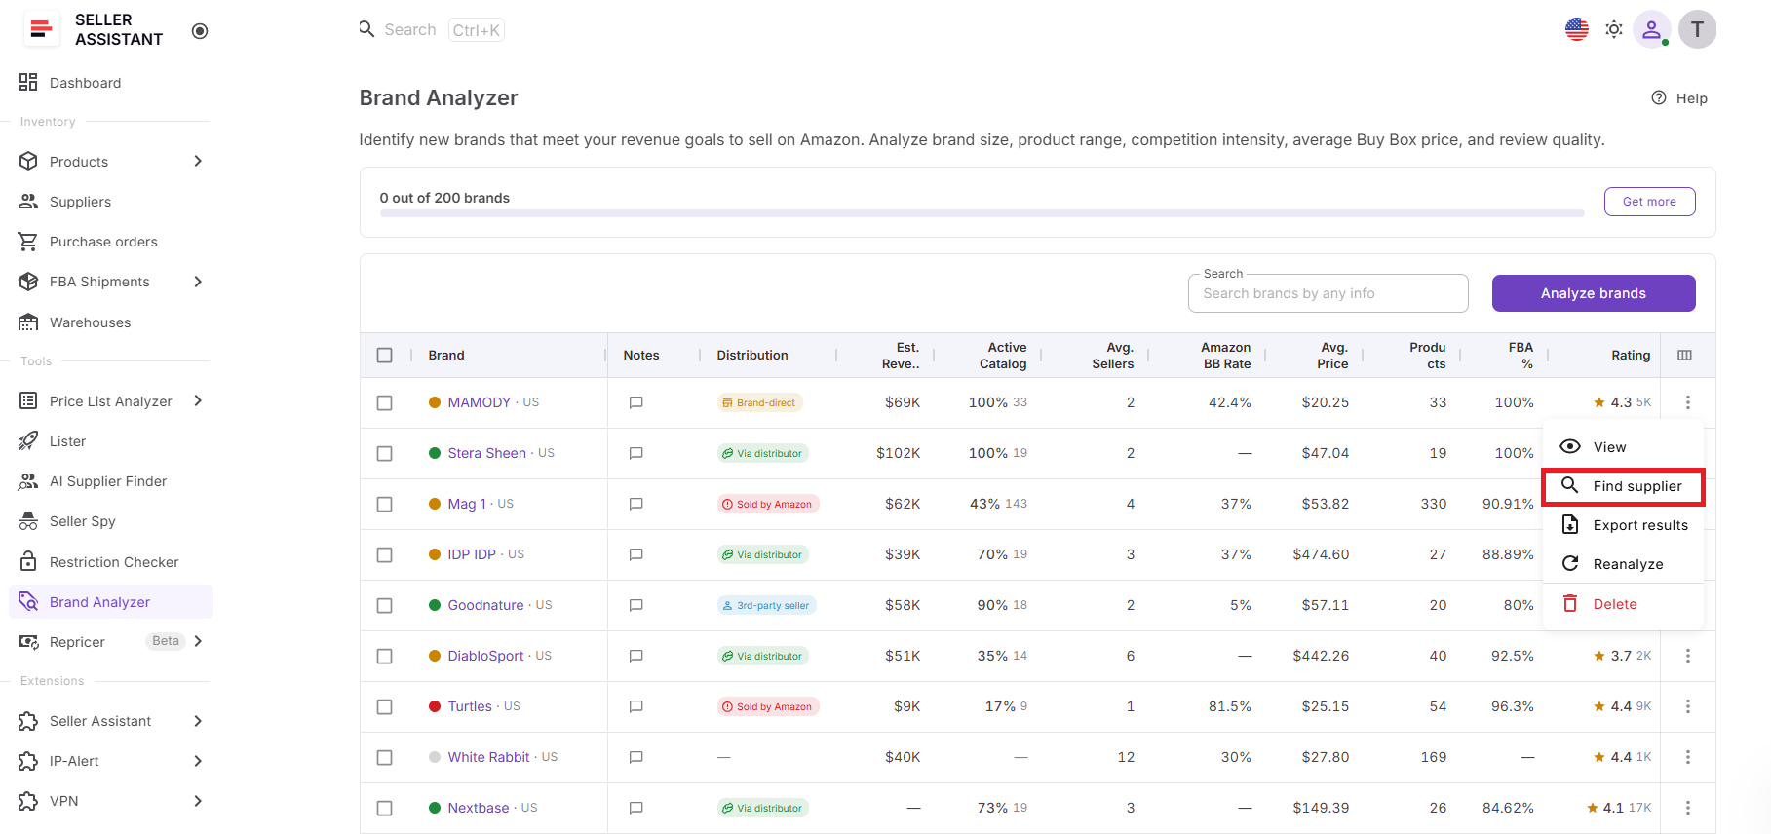The width and height of the screenshot is (1771, 834).
Task: Open the Help question mark icon
Action: [1659, 97]
